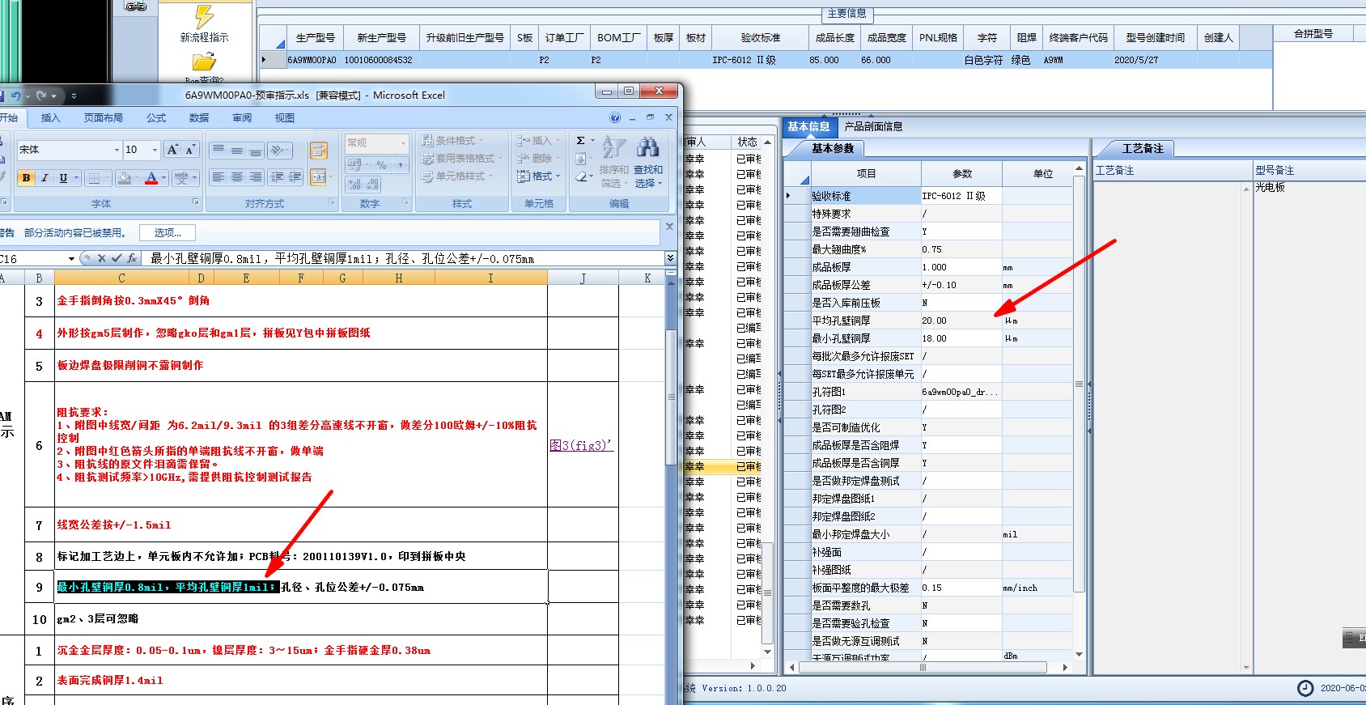Click the parameter table horizontal scrollbar
1366x705 pixels.
coord(923,668)
